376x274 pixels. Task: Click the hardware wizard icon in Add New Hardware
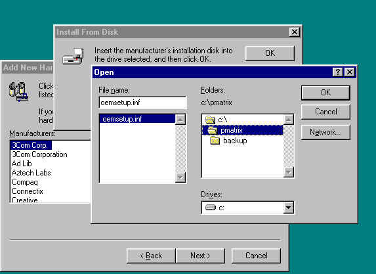click(18, 91)
